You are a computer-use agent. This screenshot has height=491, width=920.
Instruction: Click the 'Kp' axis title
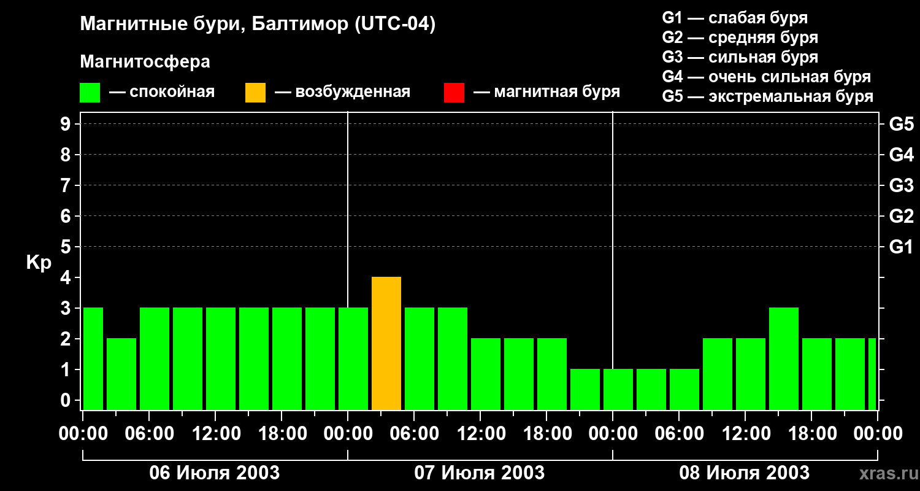click(x=39, y=263)
